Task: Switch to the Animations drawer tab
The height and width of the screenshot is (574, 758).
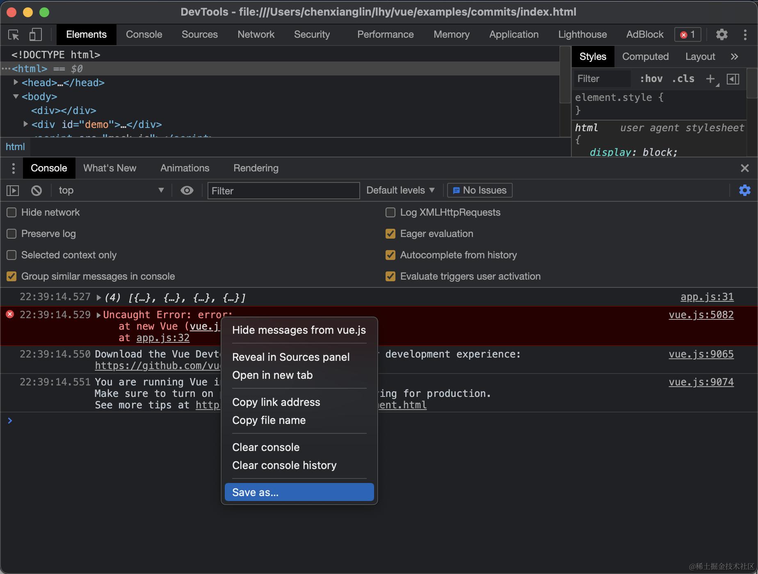Action: point(185,168)
